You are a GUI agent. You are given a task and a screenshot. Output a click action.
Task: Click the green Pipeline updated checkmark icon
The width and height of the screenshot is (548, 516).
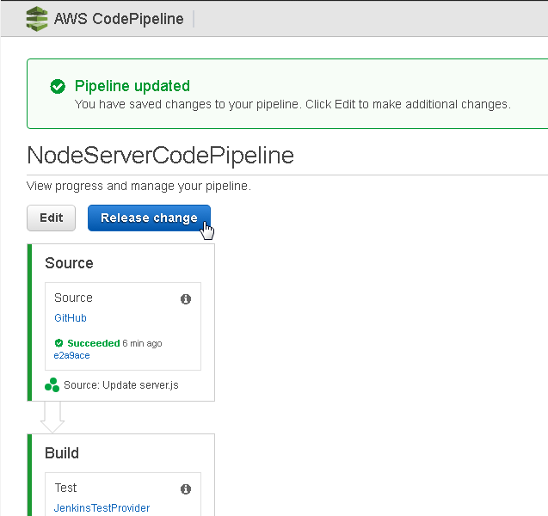tap(58, 86)
